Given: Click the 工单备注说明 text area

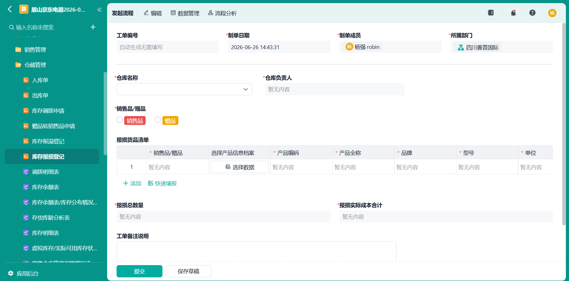Looking at the screenshot, I should (x=256, y=251).
